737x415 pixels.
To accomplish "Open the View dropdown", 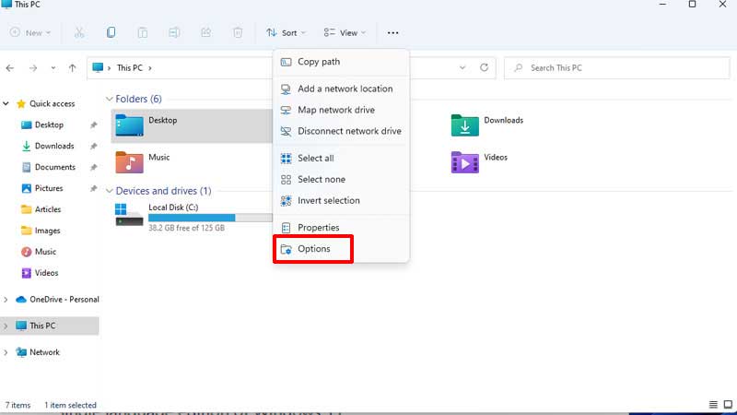I will [x=345, y=33].
